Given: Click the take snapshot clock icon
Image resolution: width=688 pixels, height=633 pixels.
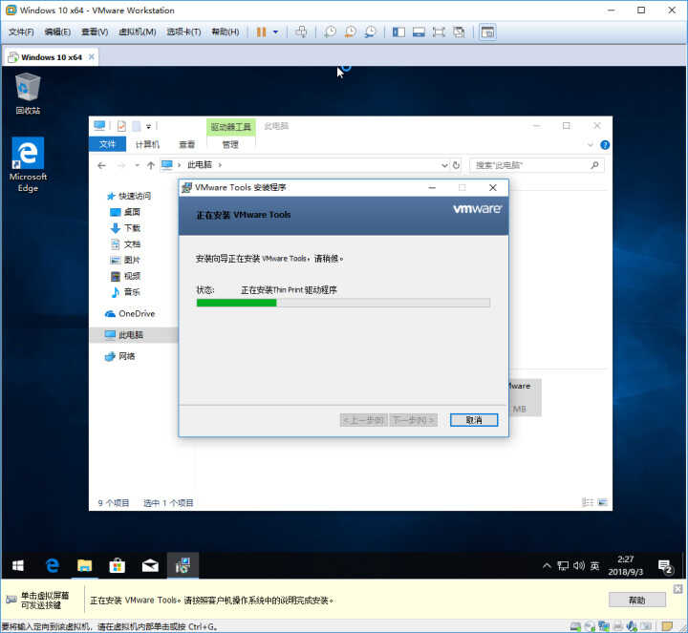Looking at the screenshot, I should 330,32.
